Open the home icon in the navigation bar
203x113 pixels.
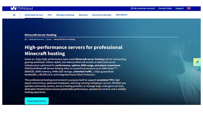pyautogui.click(x=14, y=15)
